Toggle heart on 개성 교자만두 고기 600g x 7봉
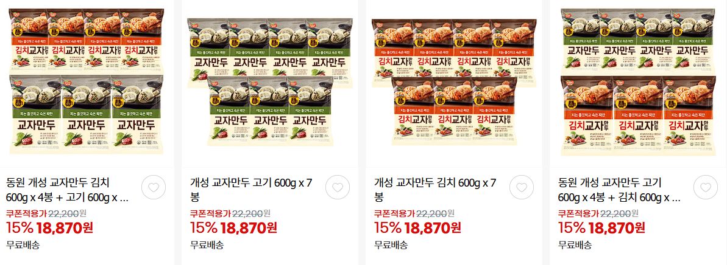Screen dimensions: 727x265 (338, 188)
